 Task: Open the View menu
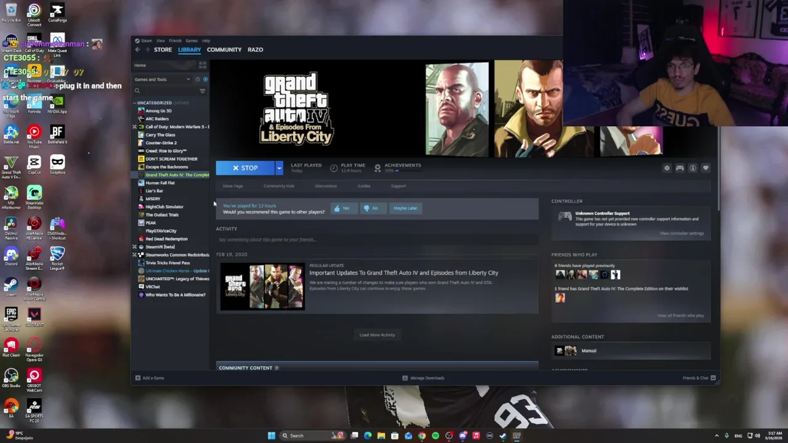coord(160,41)
